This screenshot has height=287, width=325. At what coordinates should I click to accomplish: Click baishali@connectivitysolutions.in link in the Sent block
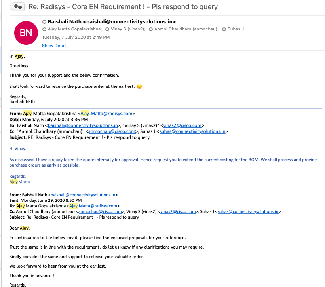pyautogui.click(x=82, y=195)
